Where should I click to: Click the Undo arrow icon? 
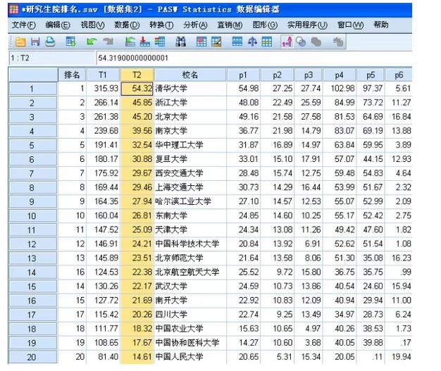[91, 42]
